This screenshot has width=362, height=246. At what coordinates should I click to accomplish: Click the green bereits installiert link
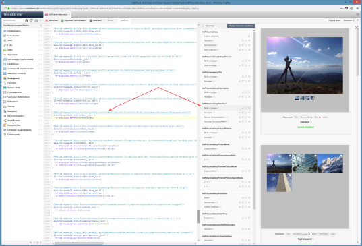pyautogui.click(x=305, y=127)
